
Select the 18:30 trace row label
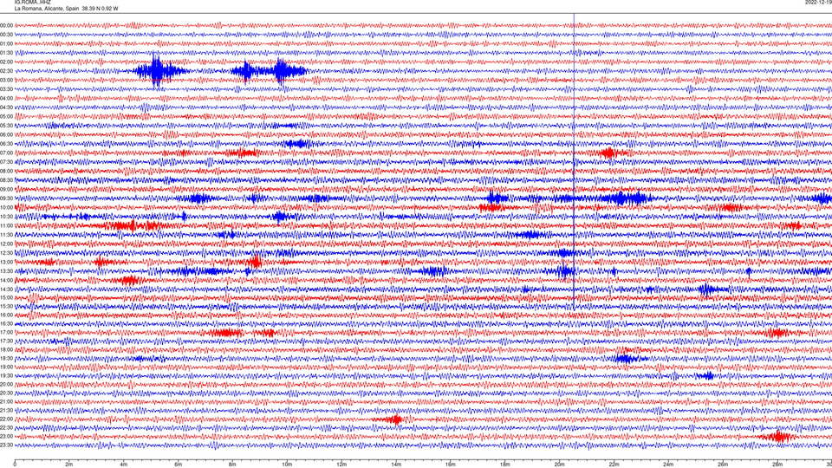[x=6, y=359]
